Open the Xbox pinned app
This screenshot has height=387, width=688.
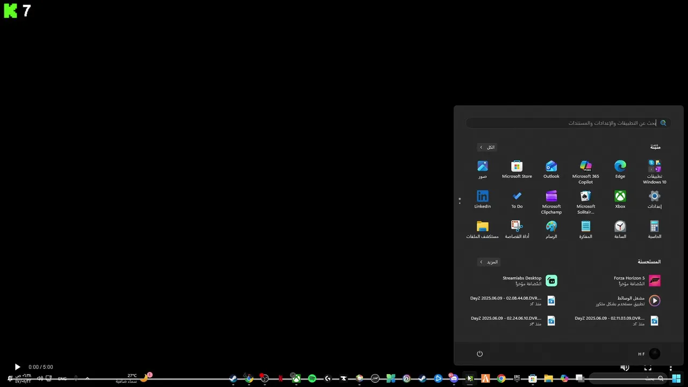tap(620, 199)
